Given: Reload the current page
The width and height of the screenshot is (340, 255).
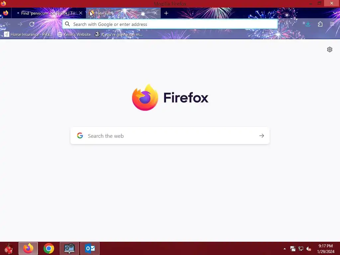Looking at the screenshot, I should pyautogui.click(x=32, y=24).
